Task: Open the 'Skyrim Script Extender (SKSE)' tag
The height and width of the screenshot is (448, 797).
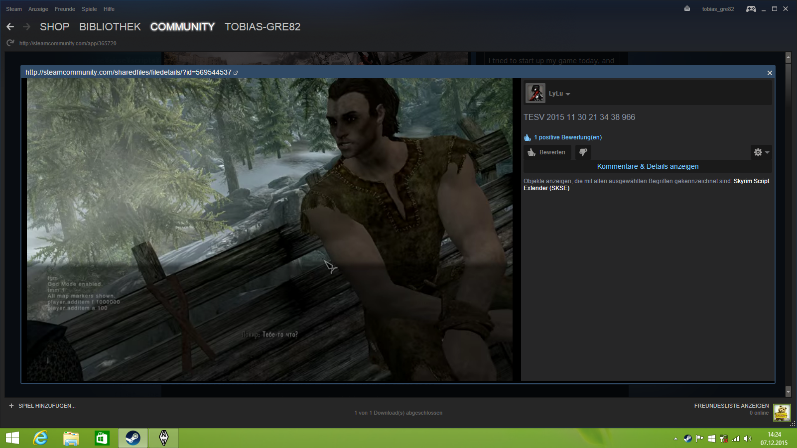Action: 647,185
